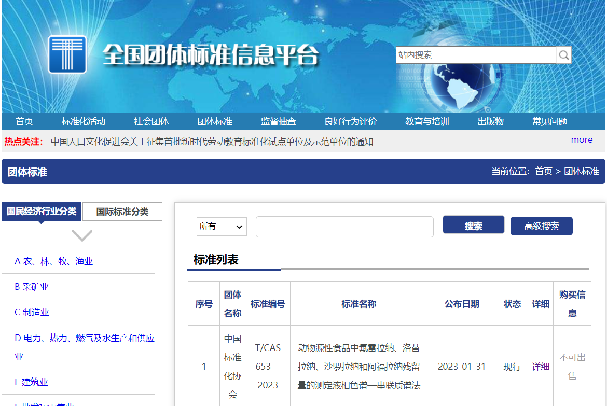Click the 标准列表 section heading
This screenshot has height=406, width=607.
pyautogui.click(x=216, y=259)
